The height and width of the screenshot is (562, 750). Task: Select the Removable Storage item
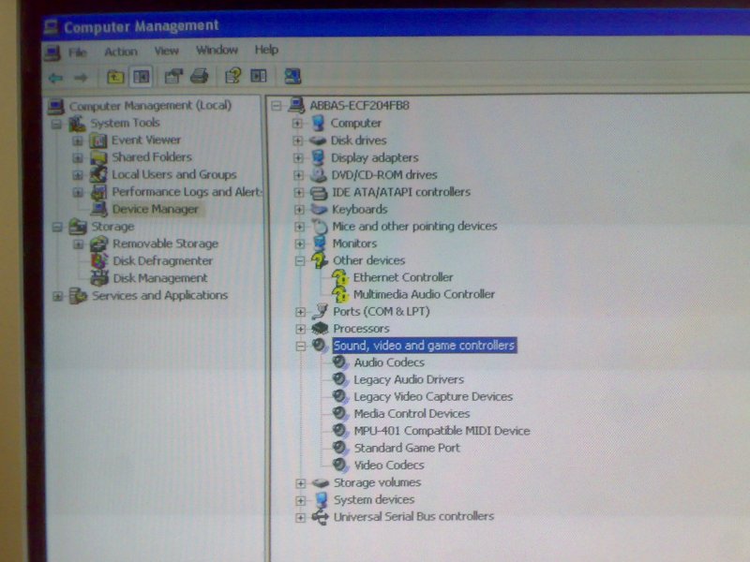[x=166, y=244]
